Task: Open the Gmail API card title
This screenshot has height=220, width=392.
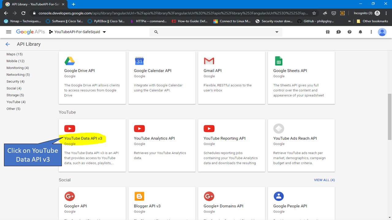Action: (213, 71)
